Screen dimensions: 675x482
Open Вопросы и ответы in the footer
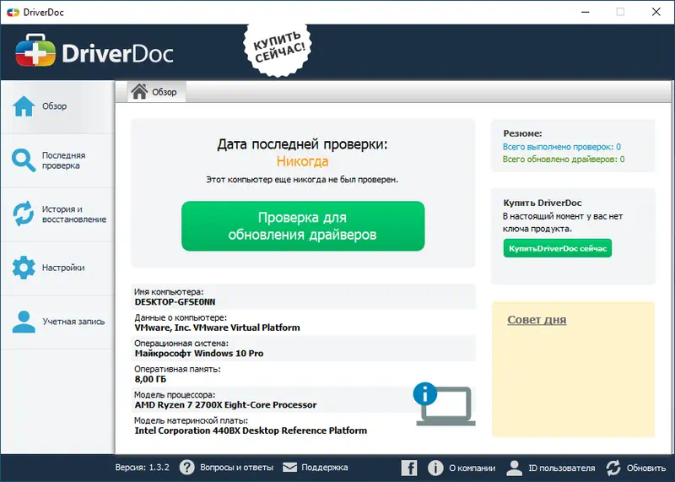pyautogui.click(x=236, y=468)
